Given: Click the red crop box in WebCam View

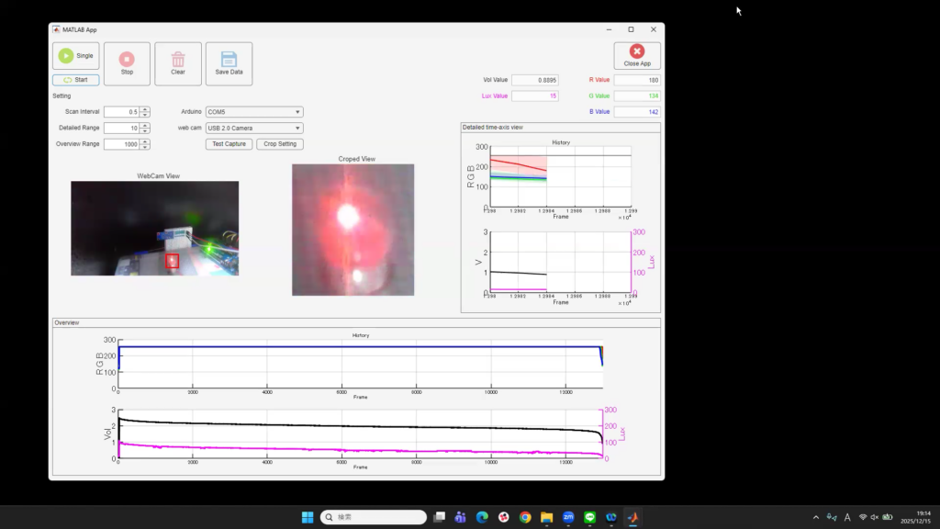Looking at the screenshot, I should 172,261.
